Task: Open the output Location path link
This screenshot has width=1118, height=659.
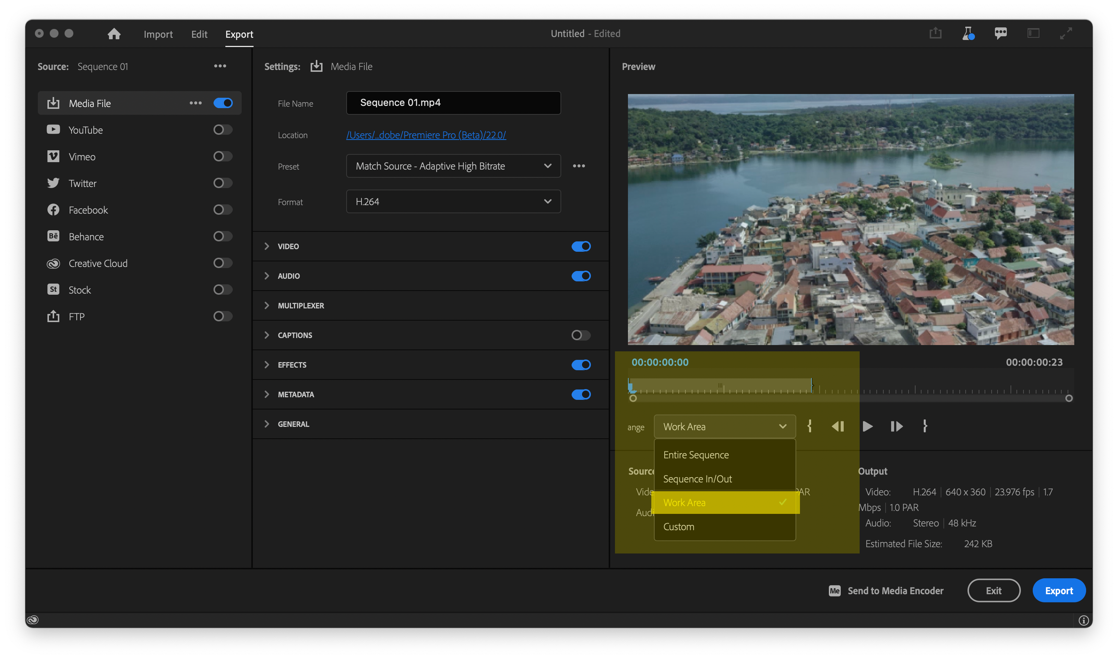Action: click(x=426, y=135)
